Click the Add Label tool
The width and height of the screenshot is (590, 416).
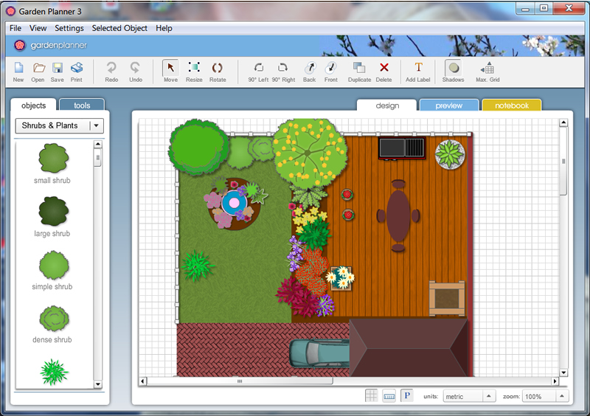point(417,72)
